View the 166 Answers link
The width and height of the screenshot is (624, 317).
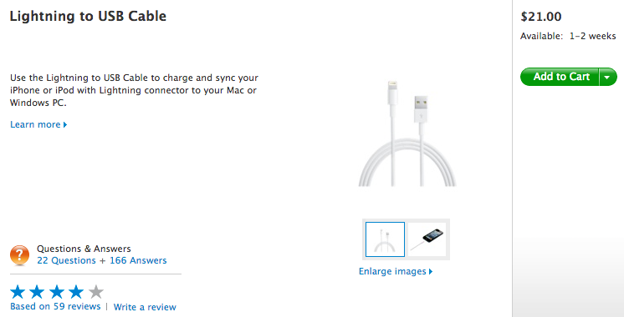click(x=138, y=260)
